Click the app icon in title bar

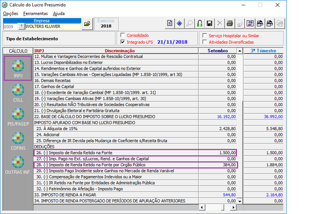(x=4, y=5)
